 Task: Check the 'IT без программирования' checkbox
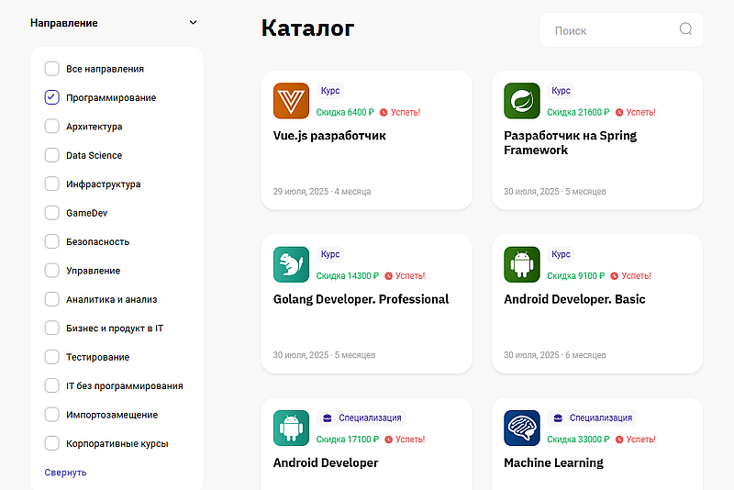pyautogui.click(x=52, y=385)
